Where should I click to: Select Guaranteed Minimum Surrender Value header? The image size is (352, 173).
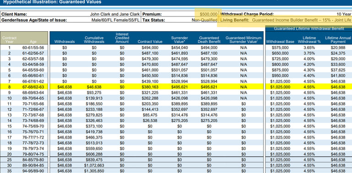(243, 40)
